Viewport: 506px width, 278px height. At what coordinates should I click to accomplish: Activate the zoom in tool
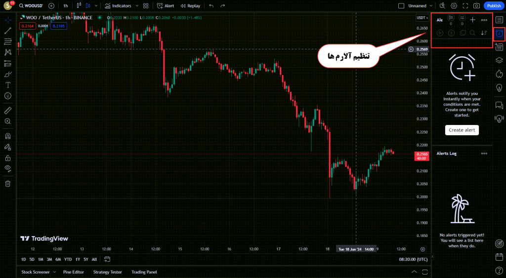[x=8, y=121]
